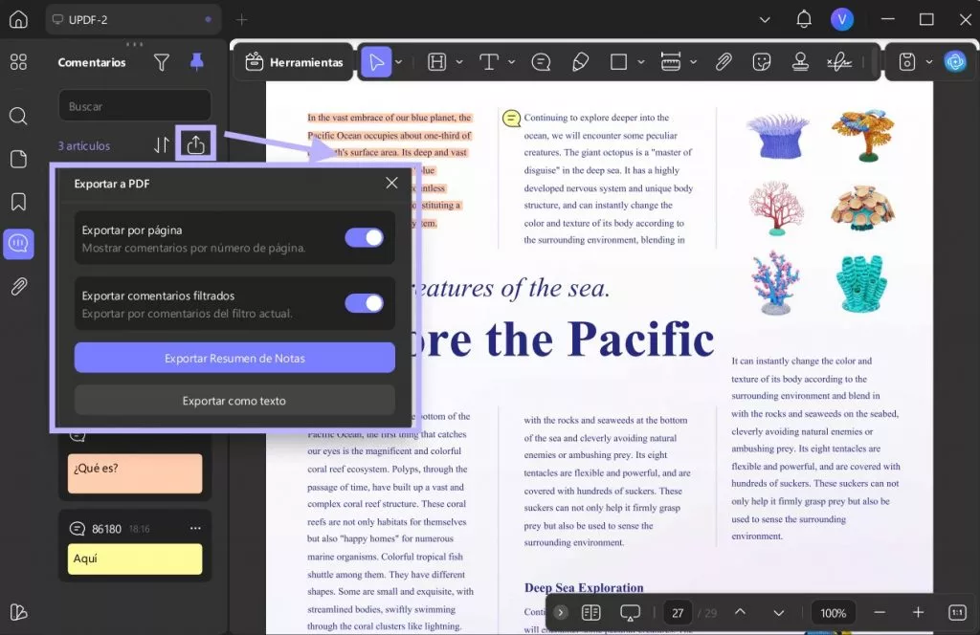Close the Exportar a PDF dialog
The width and height of the screenshot is (980, 635).
coord(391,183)
